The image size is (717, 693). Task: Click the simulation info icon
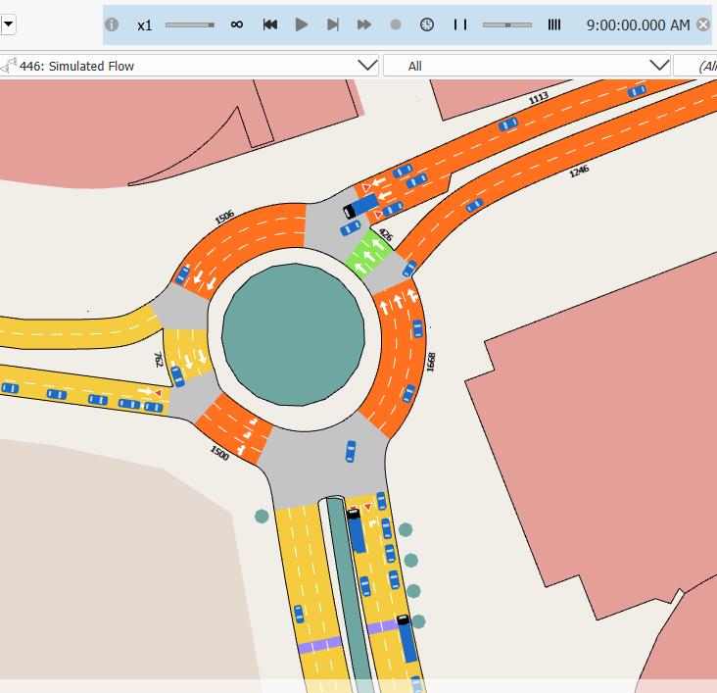[x=112, y=25]
